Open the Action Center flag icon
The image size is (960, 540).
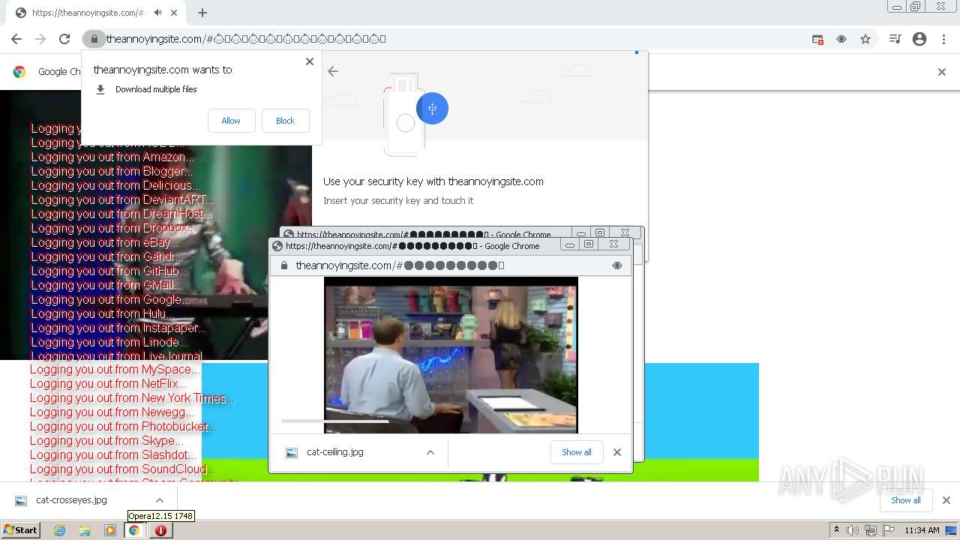[x=889, y=530]
